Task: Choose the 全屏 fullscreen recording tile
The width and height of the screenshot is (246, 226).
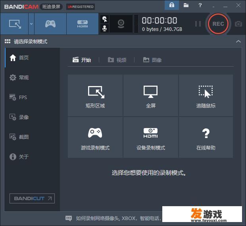Action: click(x=151, y=96)
